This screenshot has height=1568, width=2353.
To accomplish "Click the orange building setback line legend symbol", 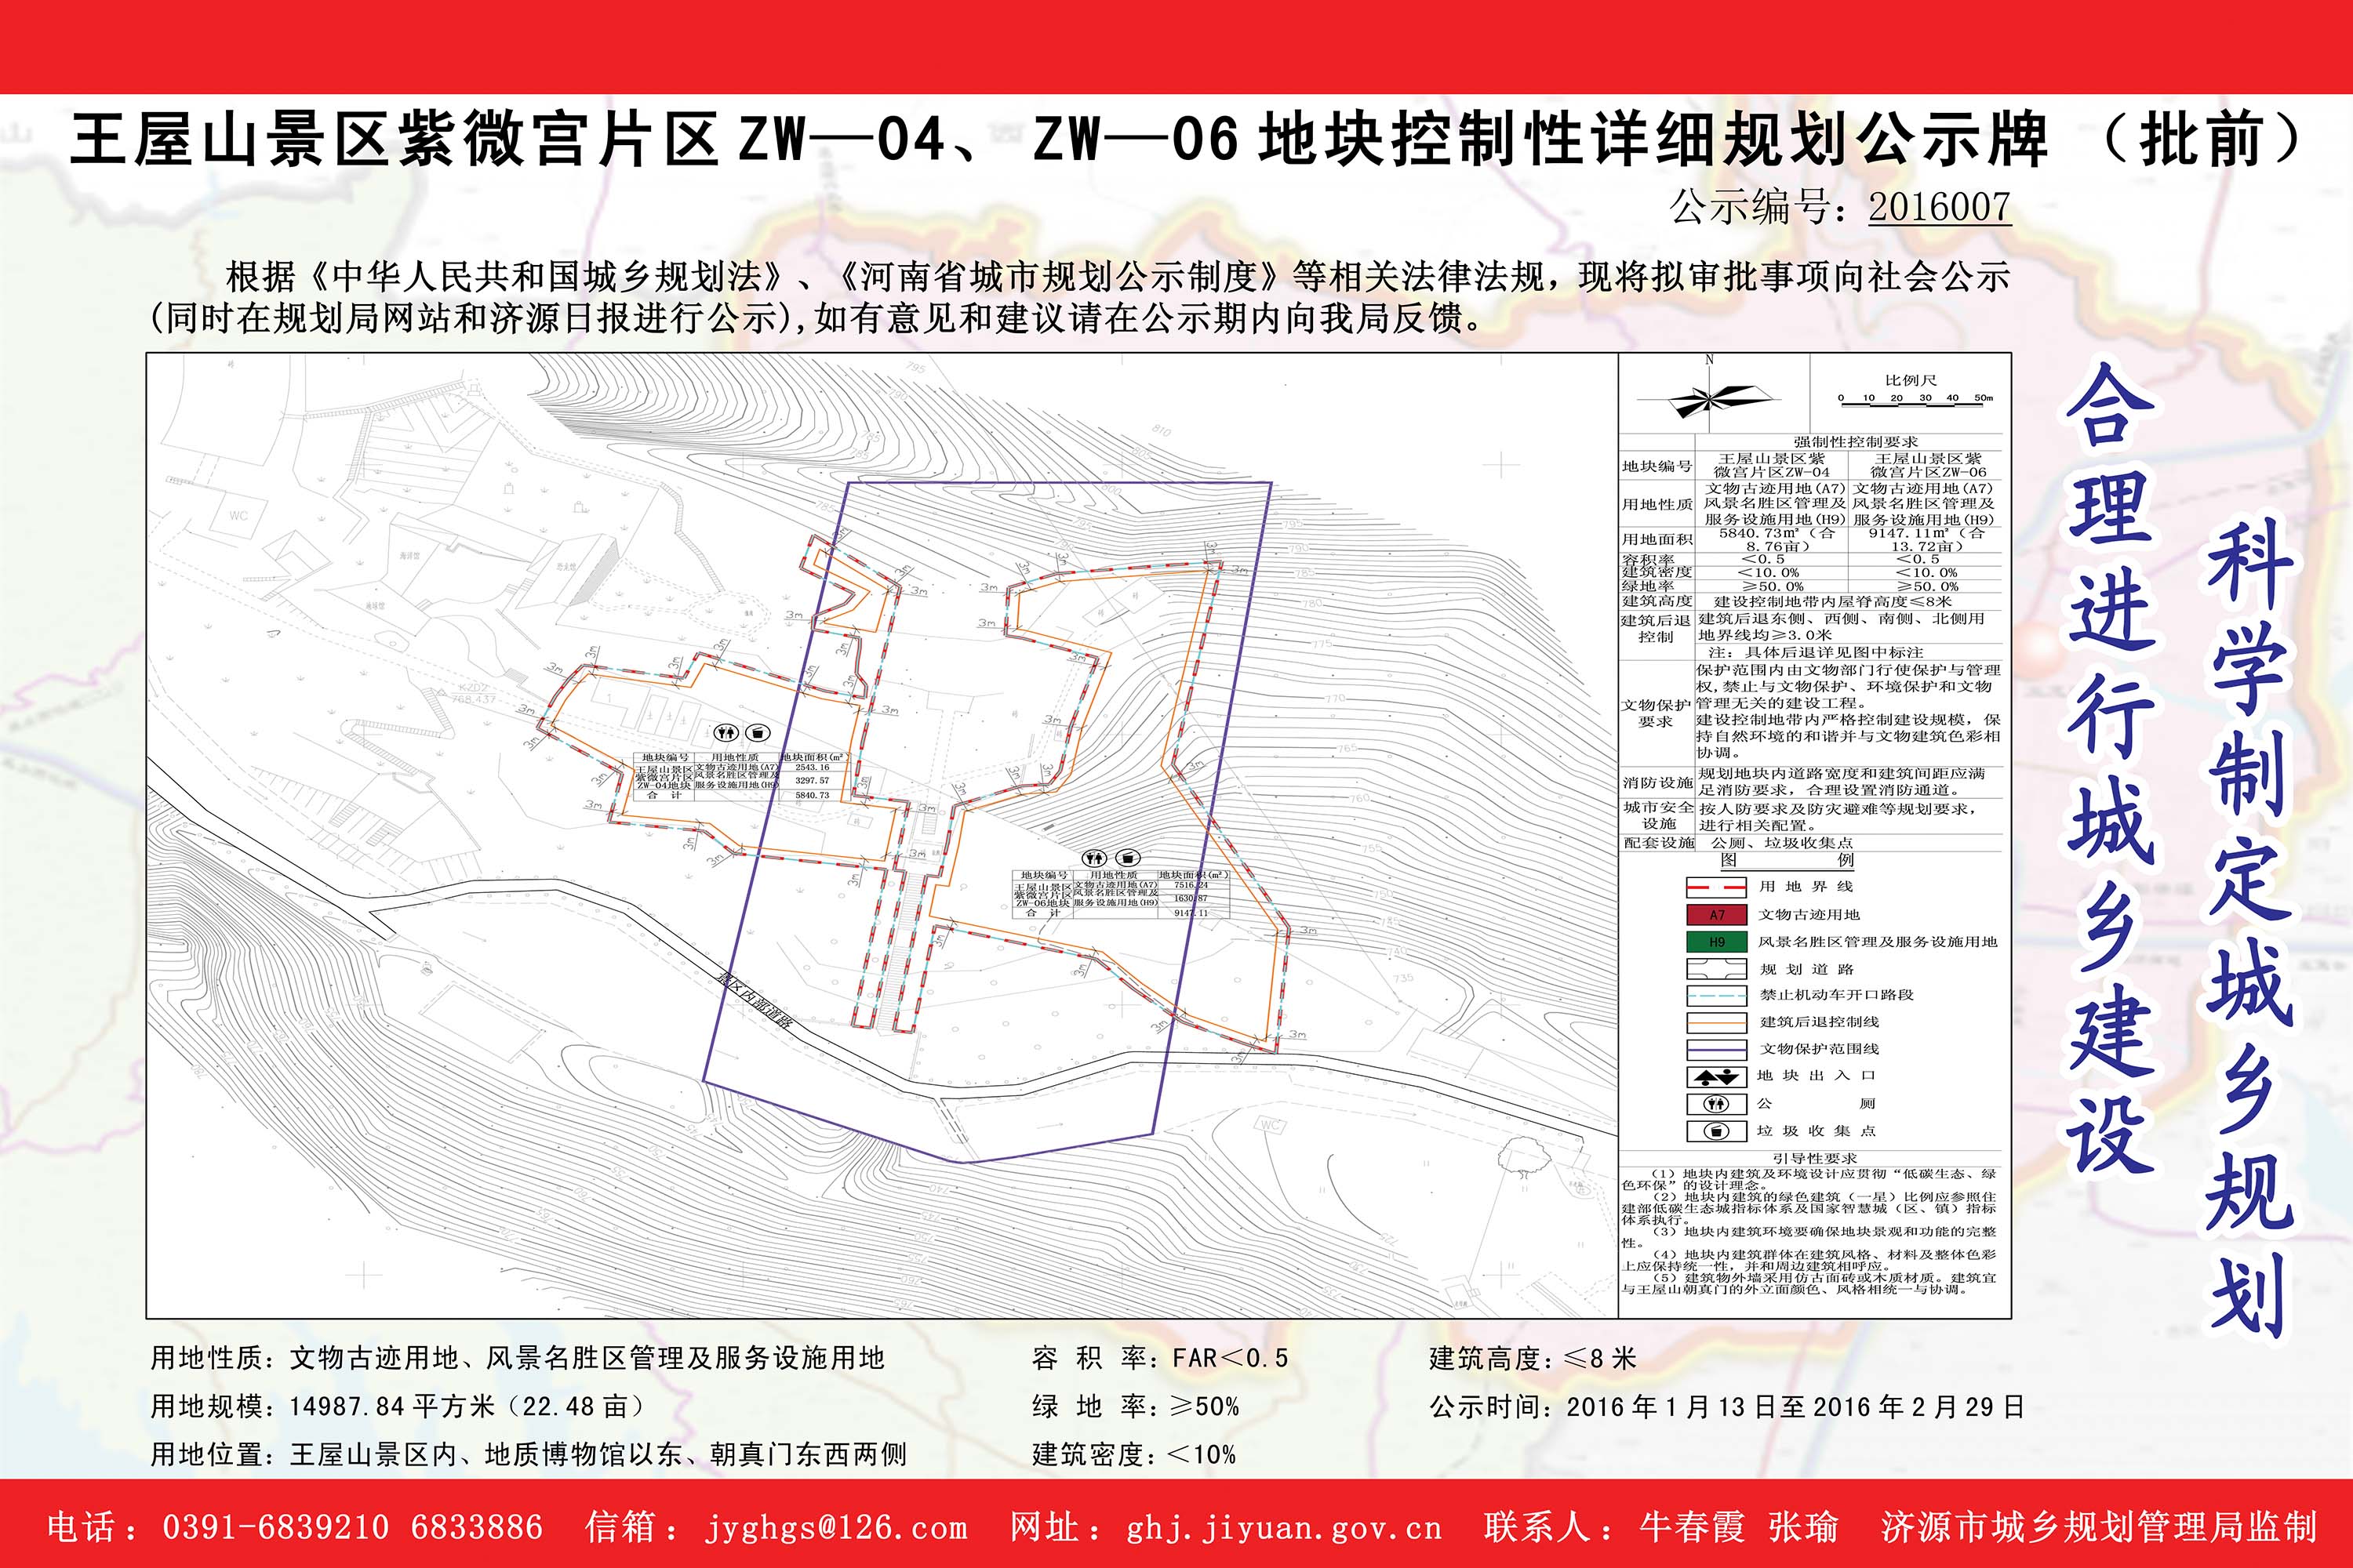I will coord(1717,1022).
